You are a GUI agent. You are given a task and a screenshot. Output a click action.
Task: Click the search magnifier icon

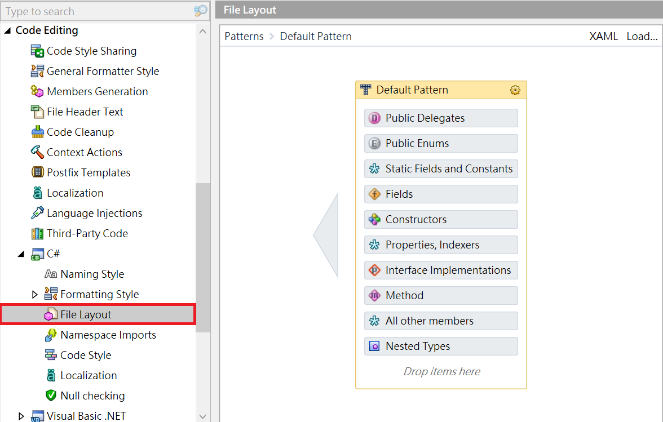point(200,11)
